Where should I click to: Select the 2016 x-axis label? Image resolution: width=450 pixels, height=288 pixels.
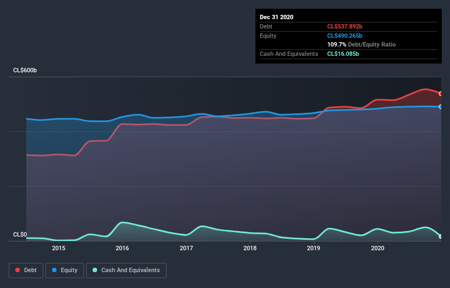click(122, 248)
